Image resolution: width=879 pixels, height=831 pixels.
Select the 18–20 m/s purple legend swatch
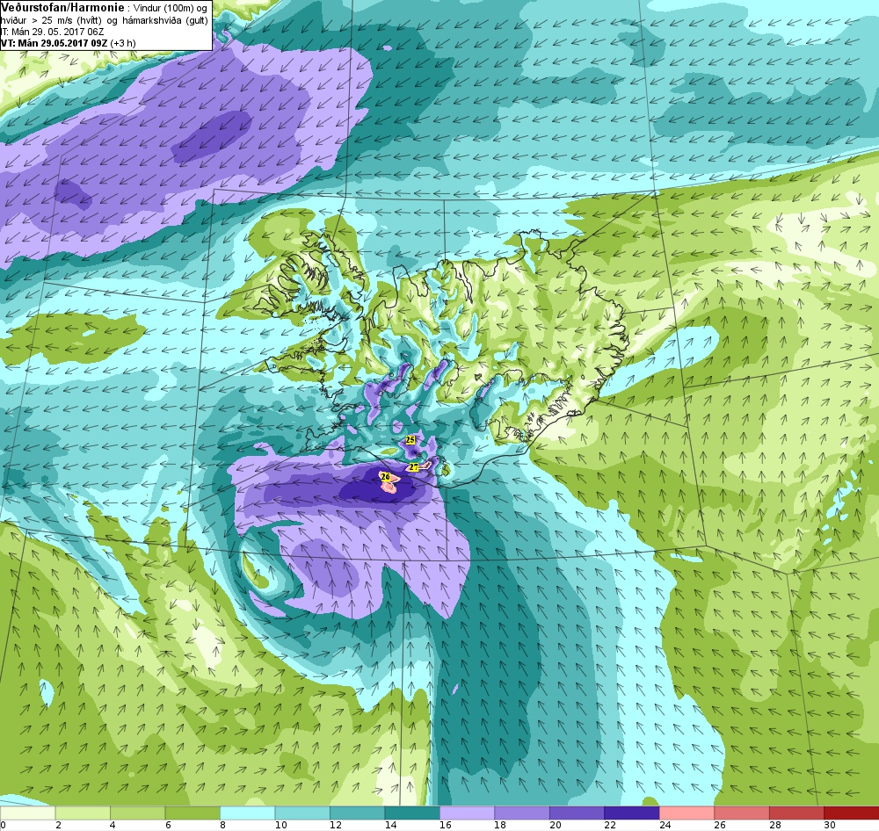pyautogui.click(x=522, y=813)
